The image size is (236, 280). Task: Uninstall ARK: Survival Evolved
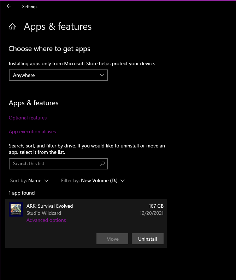pos(148,239)
